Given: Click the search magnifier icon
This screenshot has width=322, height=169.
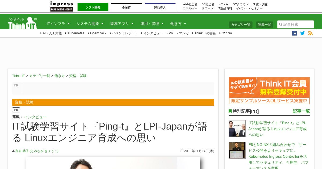Looking at the screenshot, I should (281, 24).
